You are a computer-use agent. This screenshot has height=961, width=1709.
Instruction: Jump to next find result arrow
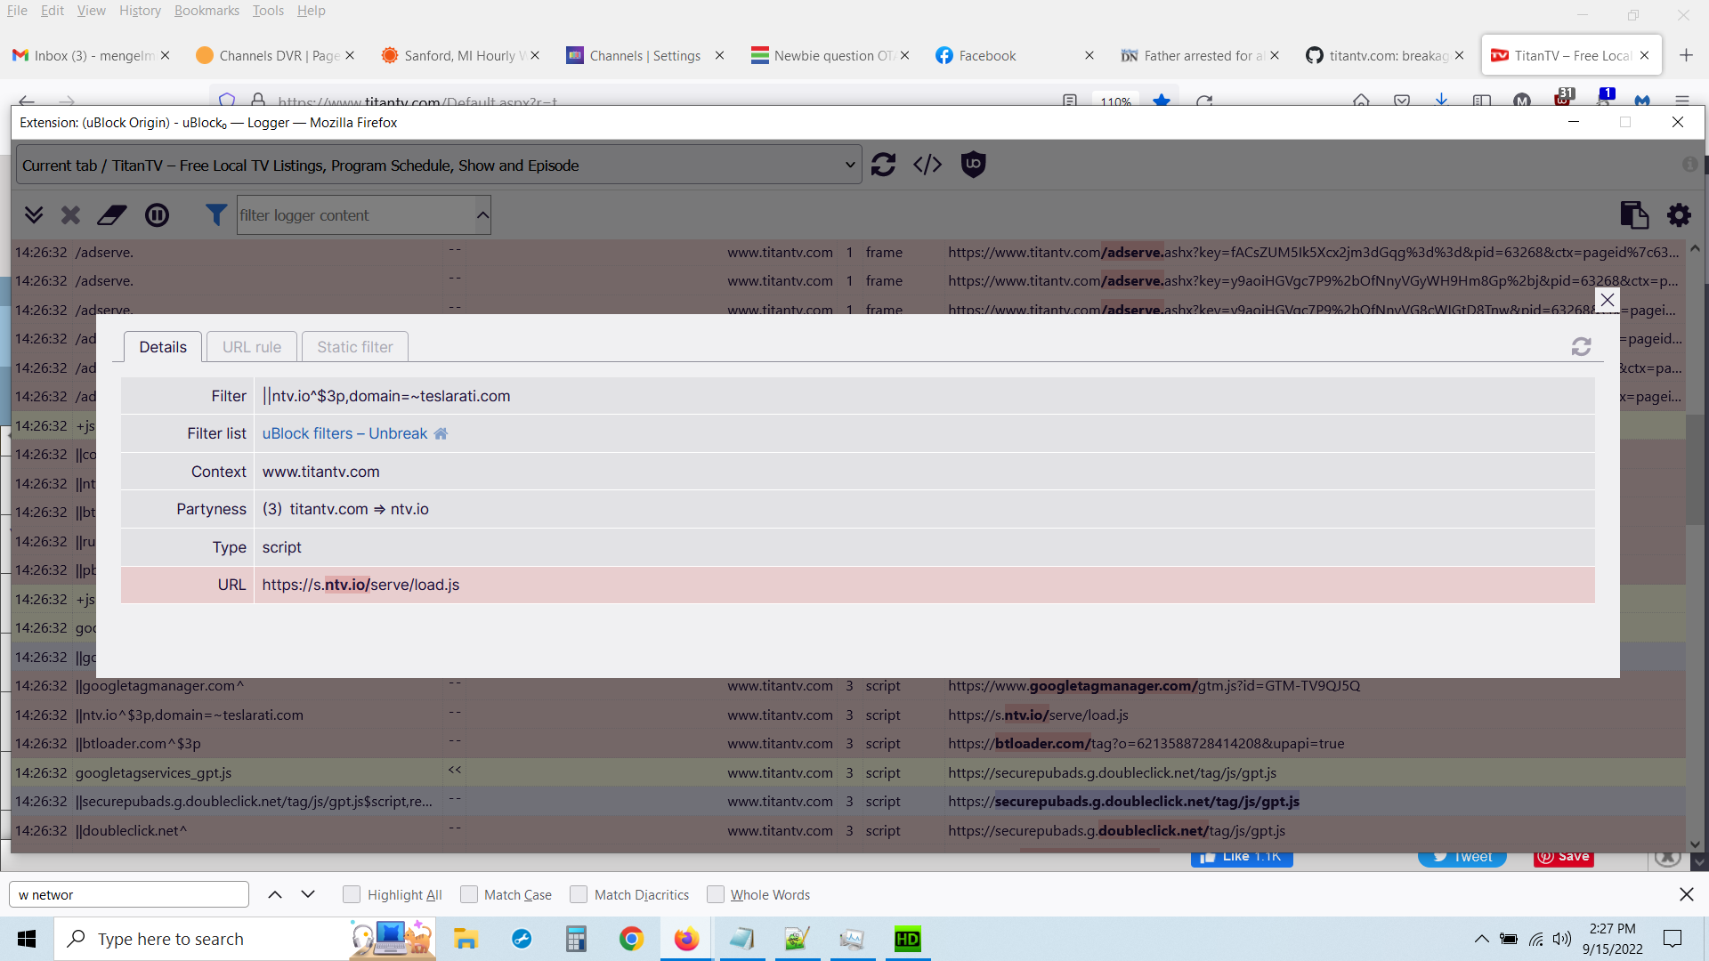[x=308, y=894]
